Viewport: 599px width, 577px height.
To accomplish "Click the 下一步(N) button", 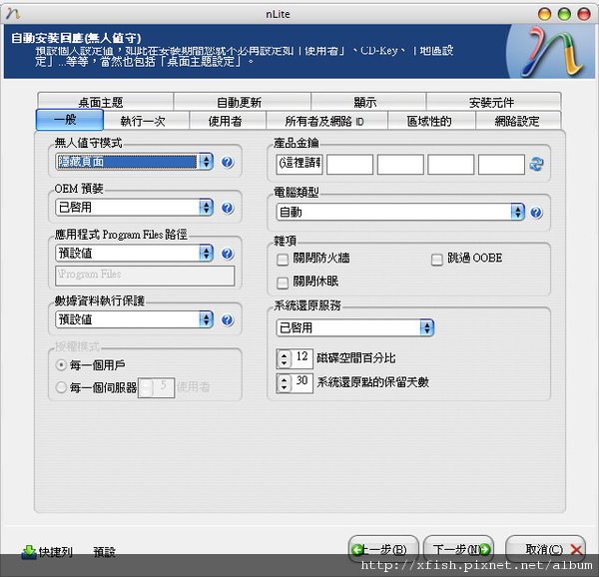I will (x=459, y=549).
